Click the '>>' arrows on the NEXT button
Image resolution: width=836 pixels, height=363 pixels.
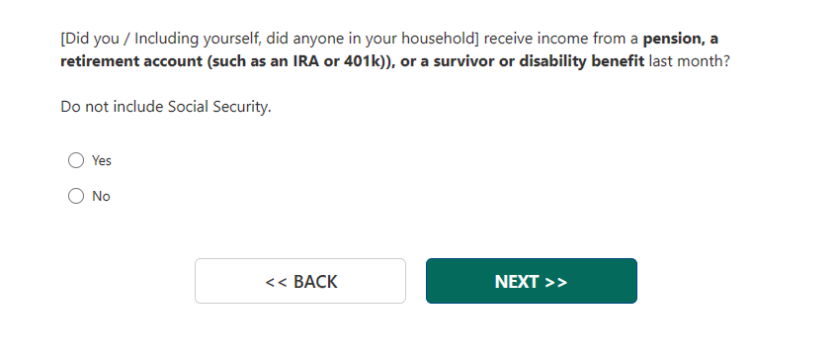click(x=556, y=282)
